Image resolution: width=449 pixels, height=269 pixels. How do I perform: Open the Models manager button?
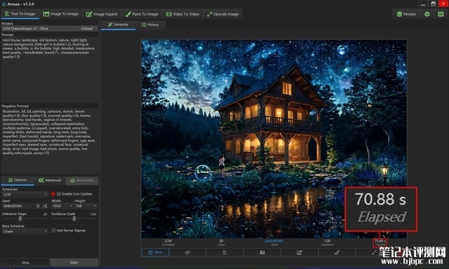click(x=406, y=14)
